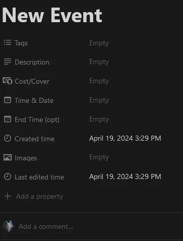Click Add a property
183x241 pixels.
pyautogui.click(x=39, y=196)
